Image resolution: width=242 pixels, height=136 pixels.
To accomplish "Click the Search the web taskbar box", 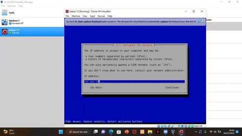I will click(x=78, y=132).
